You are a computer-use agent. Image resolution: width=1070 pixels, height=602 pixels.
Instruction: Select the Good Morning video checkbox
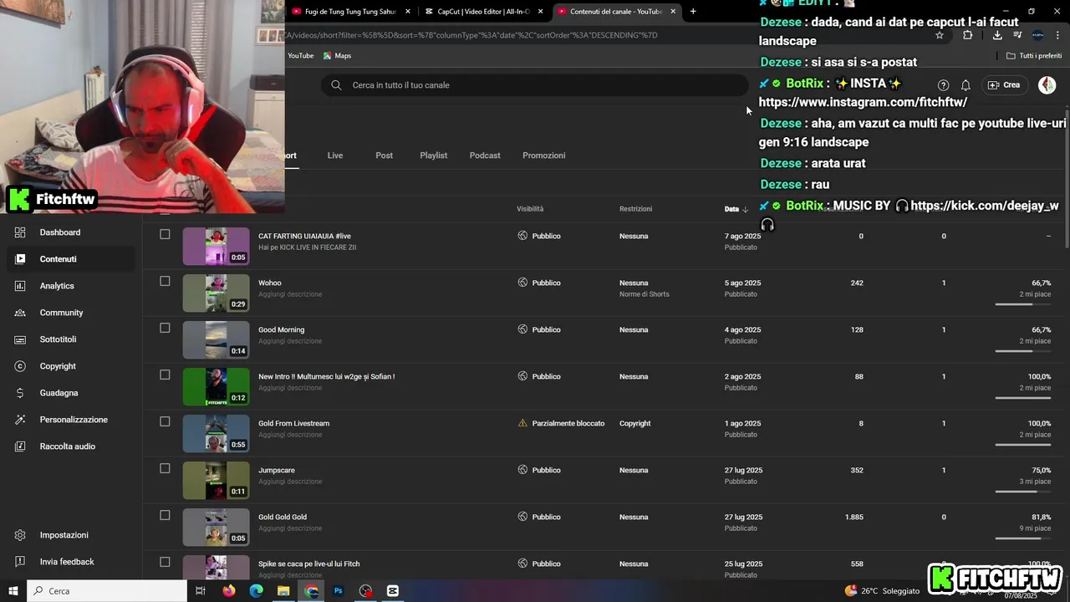tap(165, 329)
